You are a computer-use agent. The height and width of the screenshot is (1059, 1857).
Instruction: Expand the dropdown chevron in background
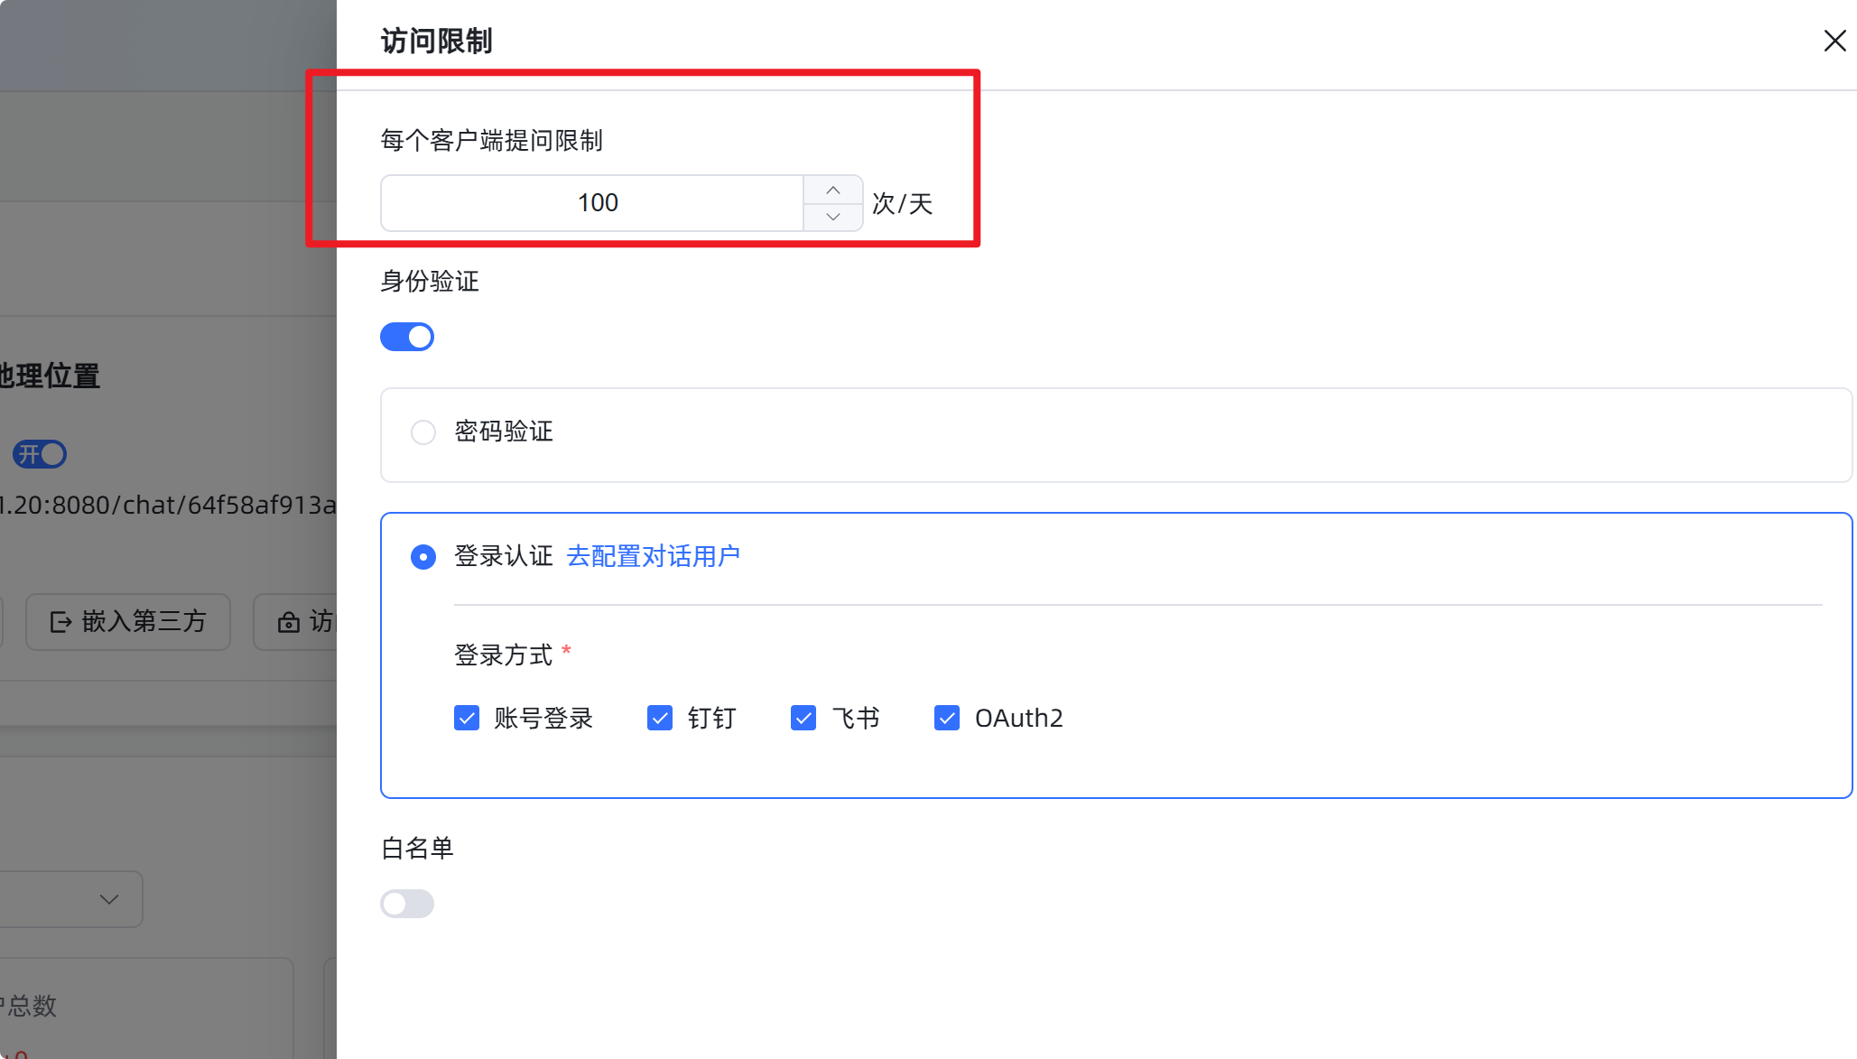point(109,899)
